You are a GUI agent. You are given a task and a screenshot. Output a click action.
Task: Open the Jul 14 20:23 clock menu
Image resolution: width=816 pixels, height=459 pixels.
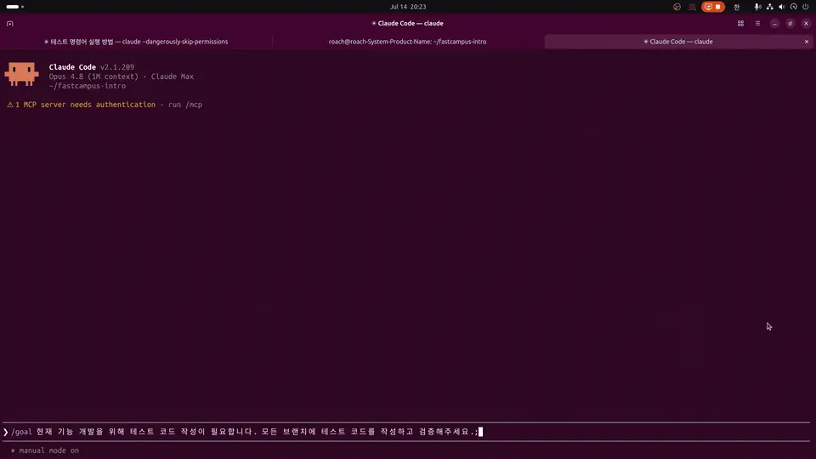(x=408, y=7)
